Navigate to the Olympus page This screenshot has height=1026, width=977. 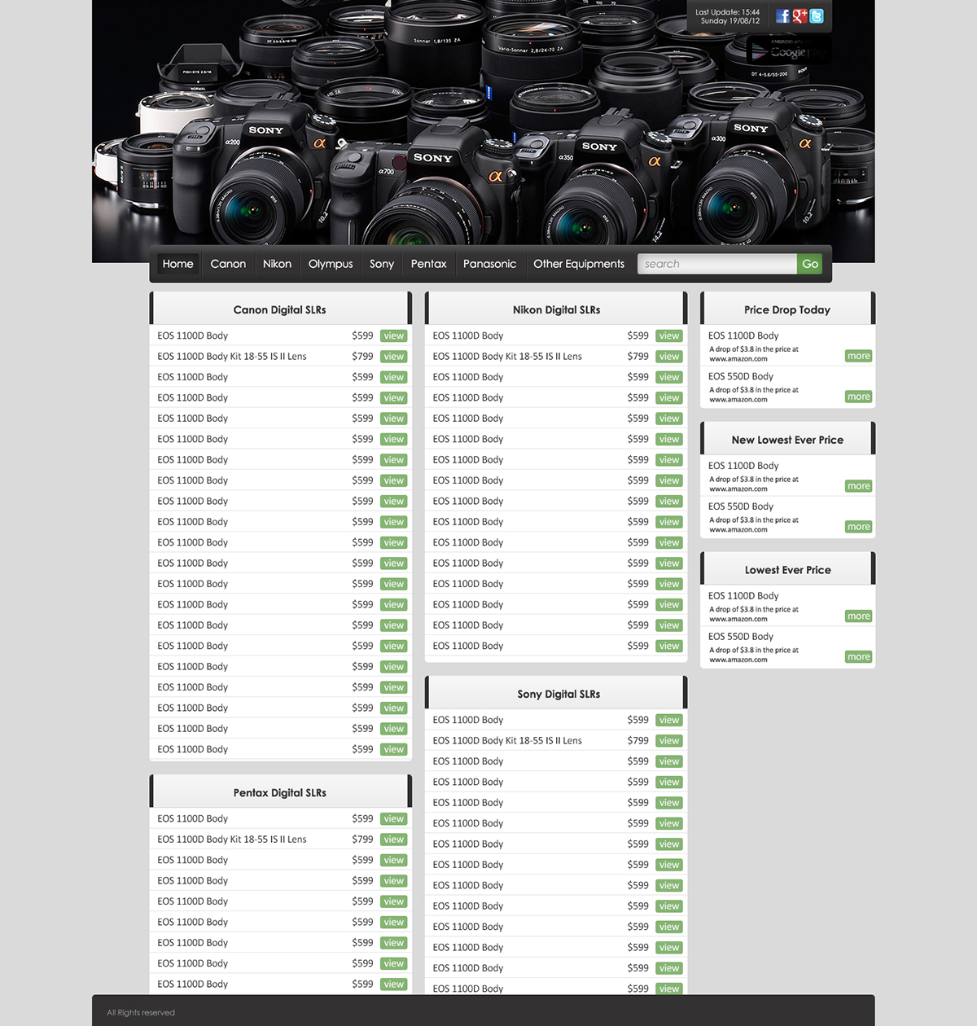331,264
